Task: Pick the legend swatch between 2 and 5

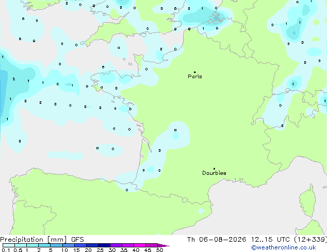Action: coord(44,245)
